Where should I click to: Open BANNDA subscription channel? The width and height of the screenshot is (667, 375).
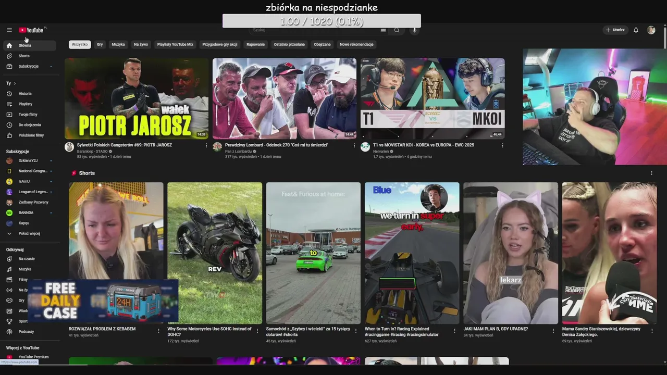(30, 213)
